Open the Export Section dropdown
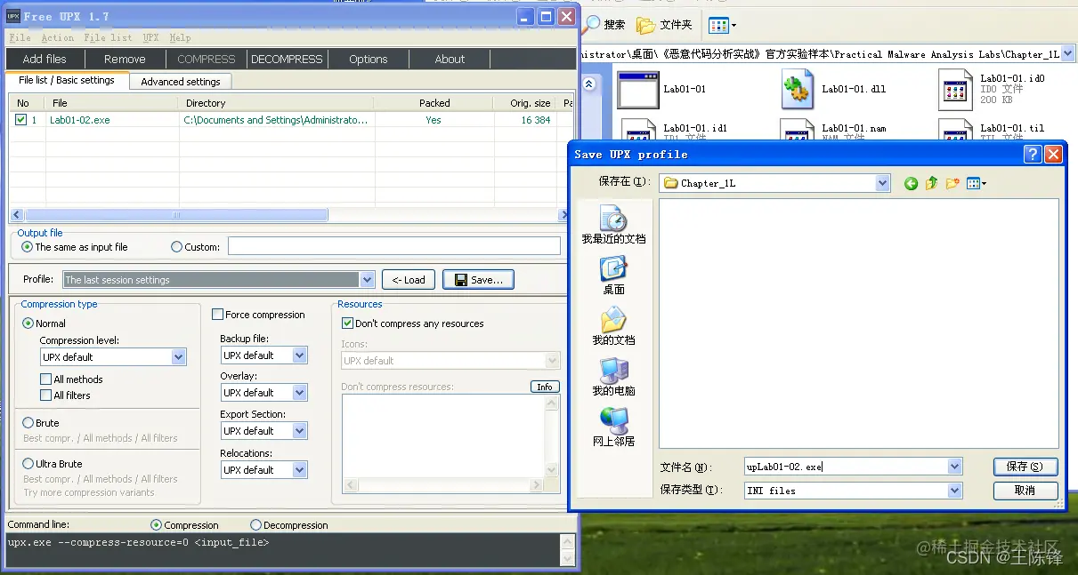 tap(300, 431)
